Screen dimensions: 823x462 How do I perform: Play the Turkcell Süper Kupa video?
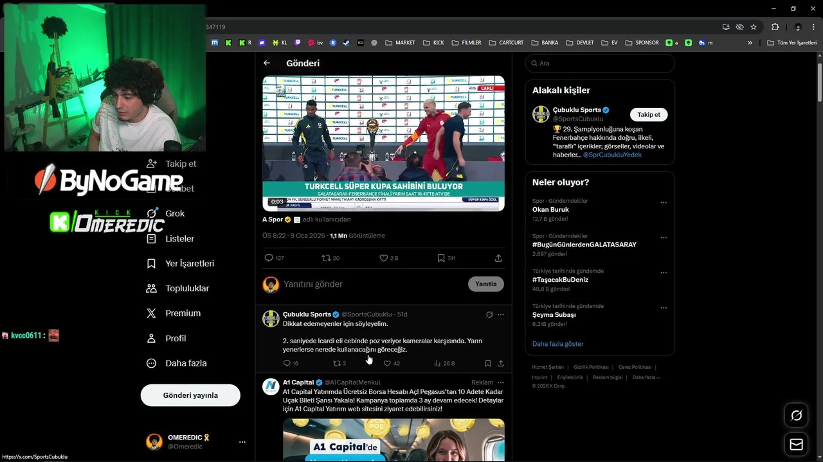click(383, 144)
